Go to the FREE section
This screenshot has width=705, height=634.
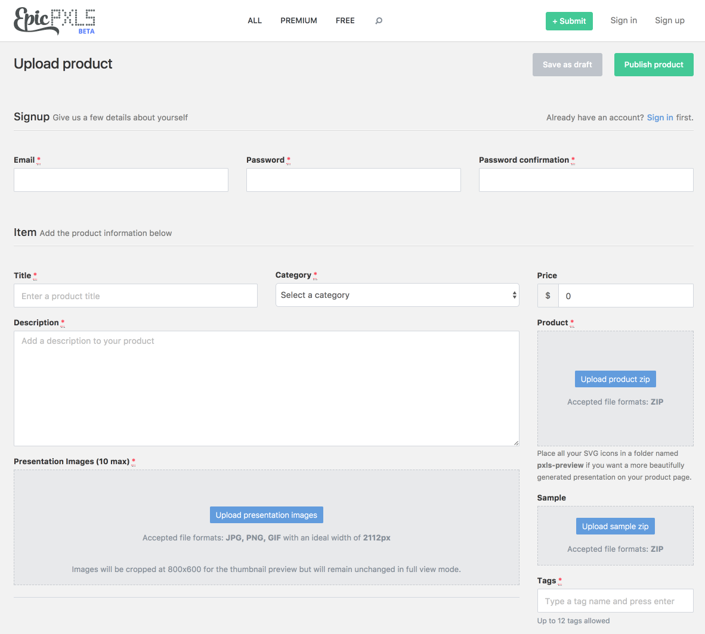point(345,21)
